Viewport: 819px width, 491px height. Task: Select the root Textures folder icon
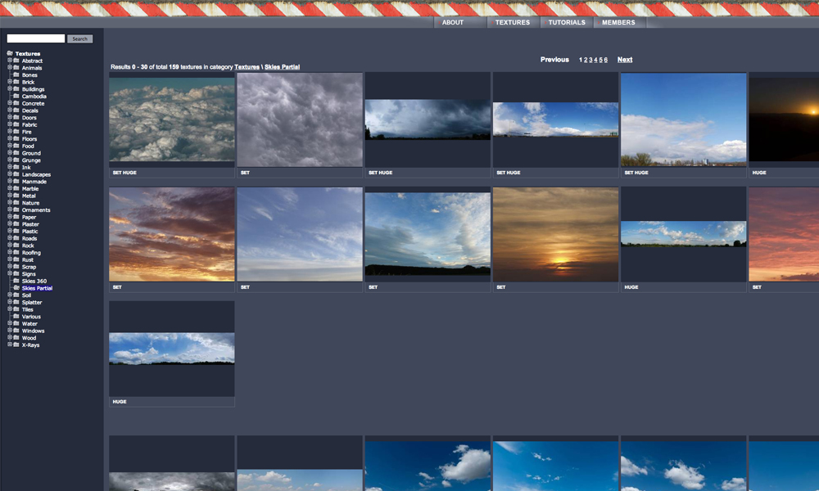pyautogui.click(x=10, y=53)
